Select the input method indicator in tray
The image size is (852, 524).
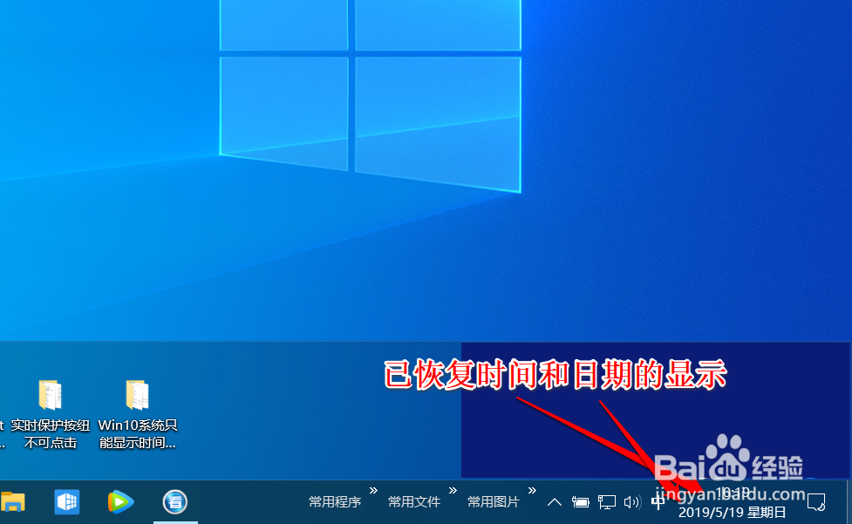pos(658,502)
